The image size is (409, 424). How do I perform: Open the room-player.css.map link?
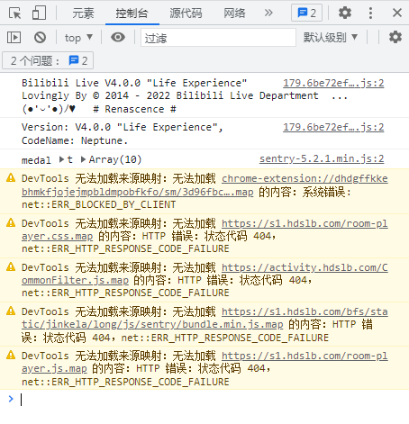click(204, 230)
